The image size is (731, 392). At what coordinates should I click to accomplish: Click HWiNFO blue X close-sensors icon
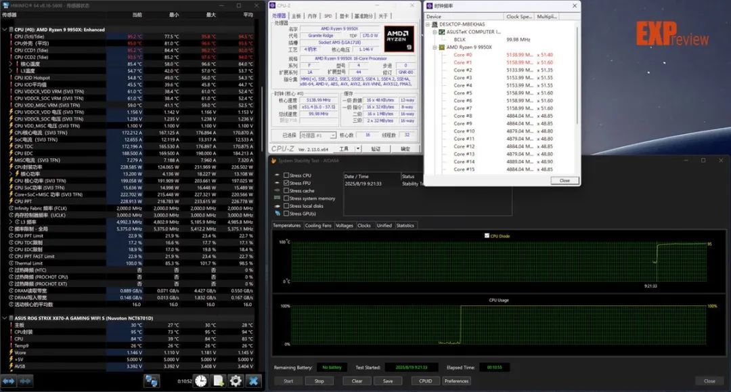click(x=253, y=380)
